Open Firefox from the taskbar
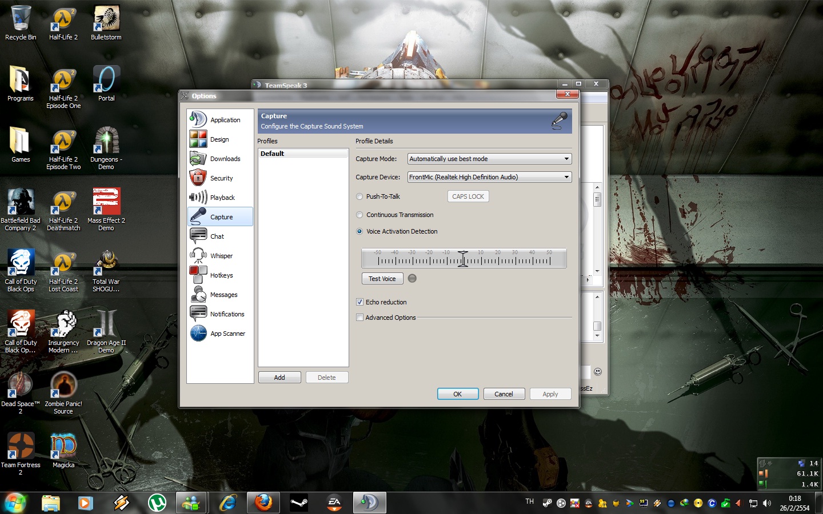Screen dimensions: 823x514 point(263,503)
